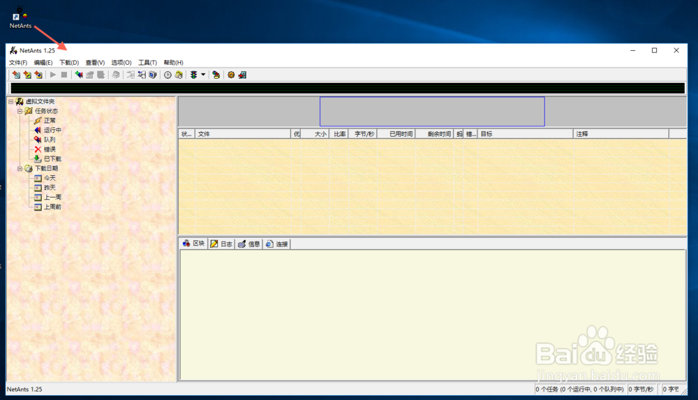Collapse the 虚拟文件夹 root tree node
Screen dimensions: 698x400
pos(10,101)
